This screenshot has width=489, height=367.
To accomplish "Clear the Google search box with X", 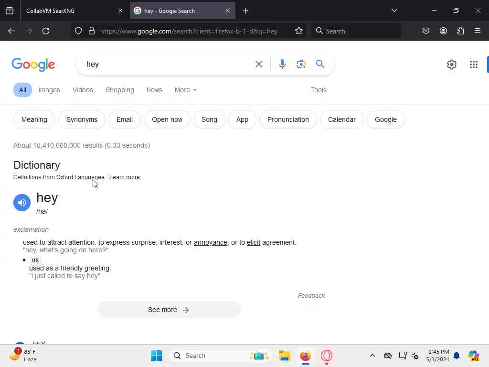I will pos(258,65).
